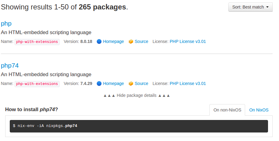The image size is (279, 141).
Task: Open the php74 package title link
Action: (10, 65)
